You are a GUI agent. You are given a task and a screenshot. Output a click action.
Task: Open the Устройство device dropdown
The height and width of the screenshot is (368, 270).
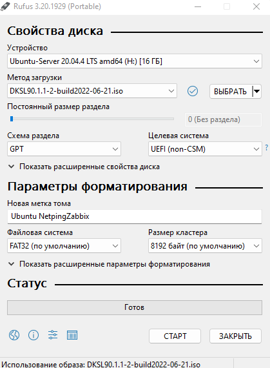(135, 61)
